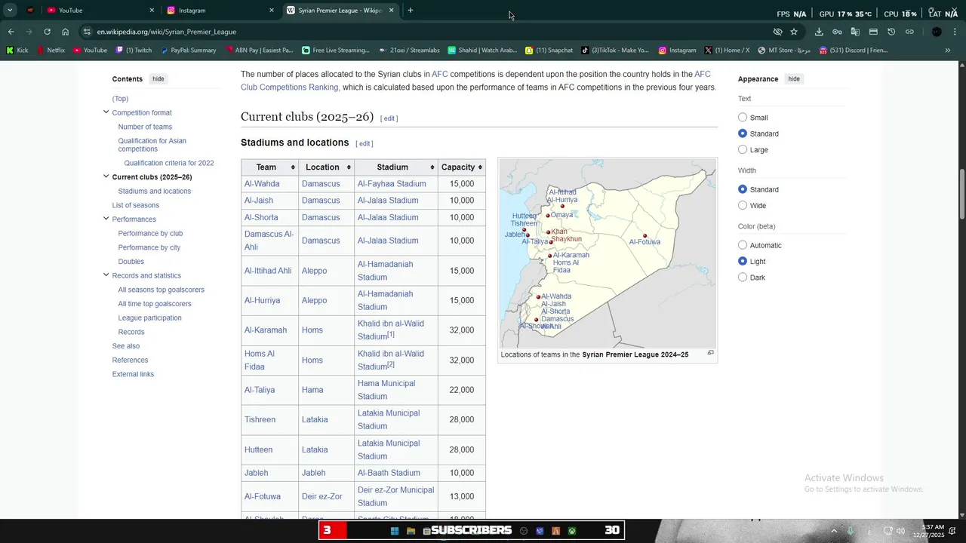This screenshot has height=543, width=966.
Task: Open the TikTok bookmark
Action: (614, 51)
